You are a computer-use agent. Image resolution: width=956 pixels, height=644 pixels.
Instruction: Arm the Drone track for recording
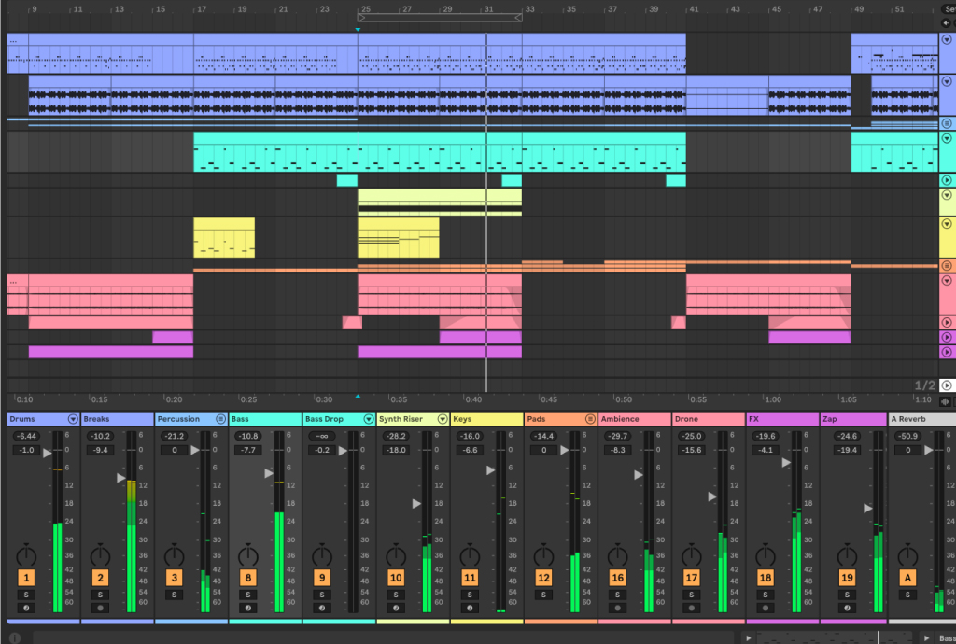click(x=692, y=608)
